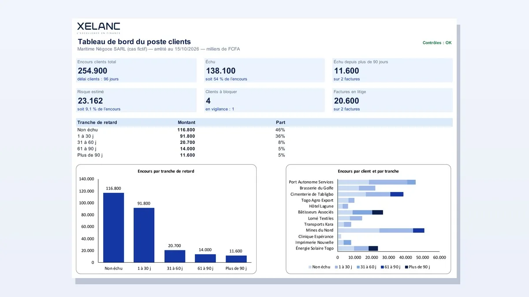Click the 1 à 30 j legend swatch
This screenshot has width=529, height=297.
(x=336, y=267)
